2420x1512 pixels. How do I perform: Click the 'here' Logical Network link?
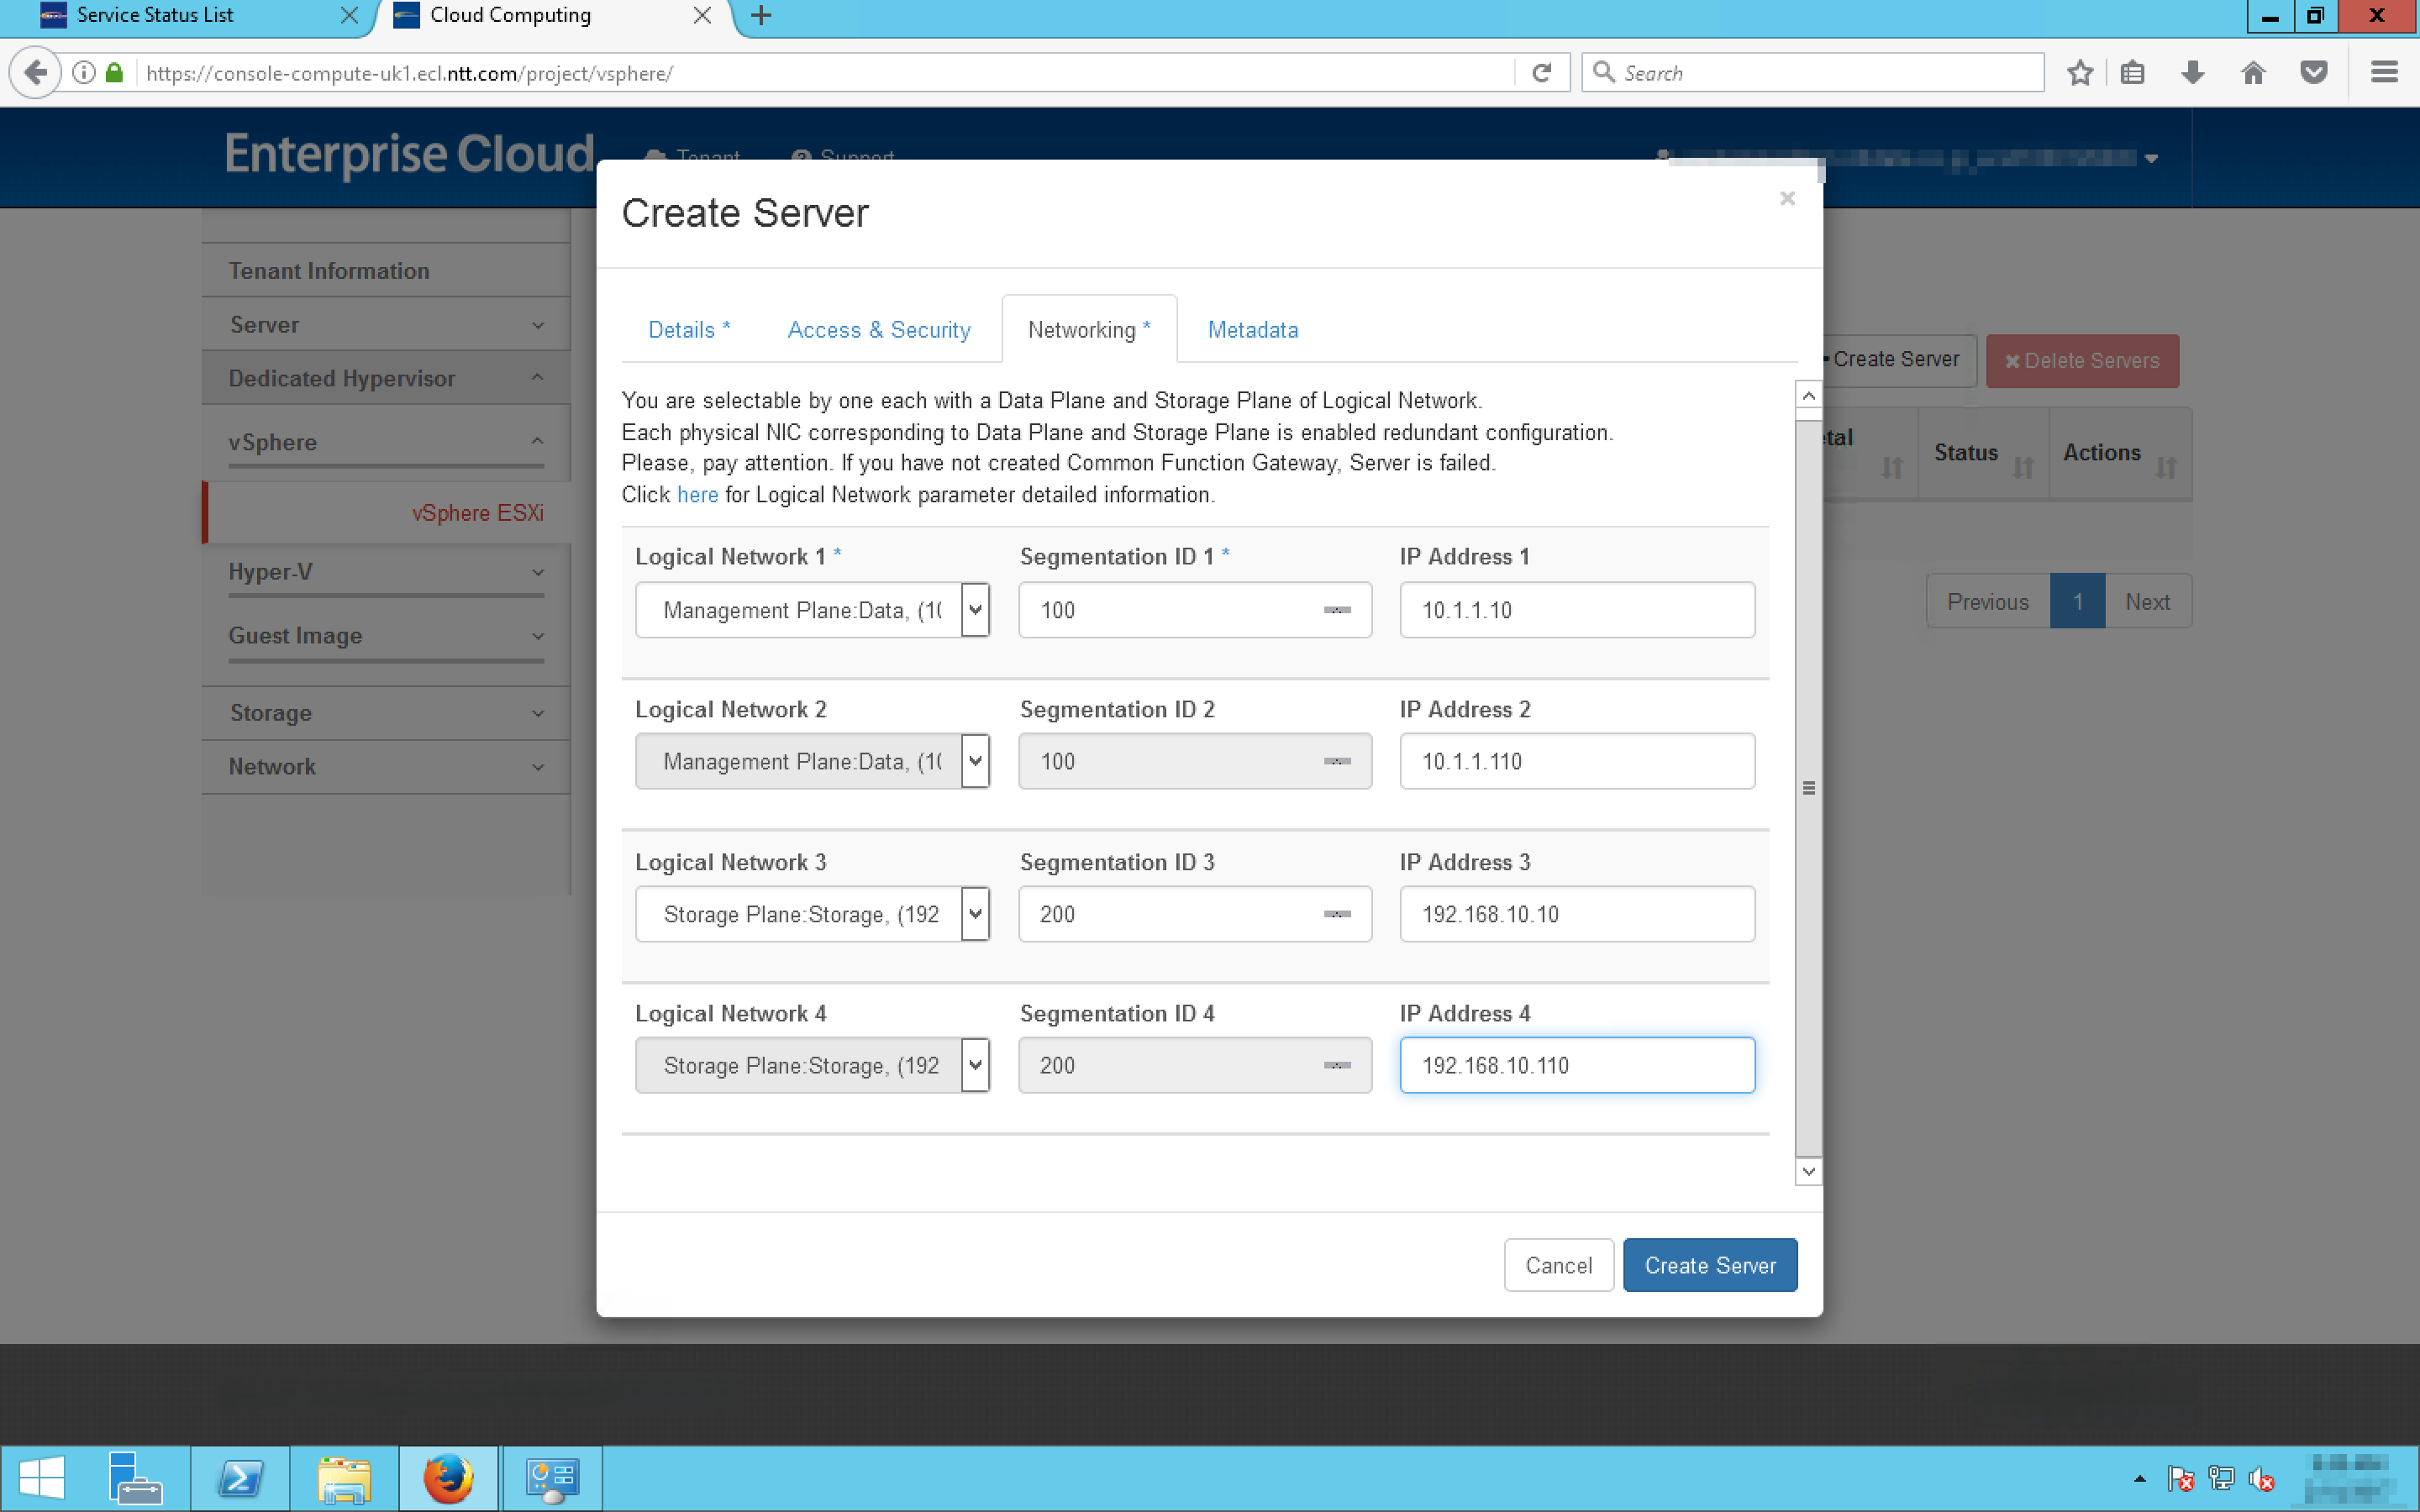pyautogui.click(x=697, y=495)
